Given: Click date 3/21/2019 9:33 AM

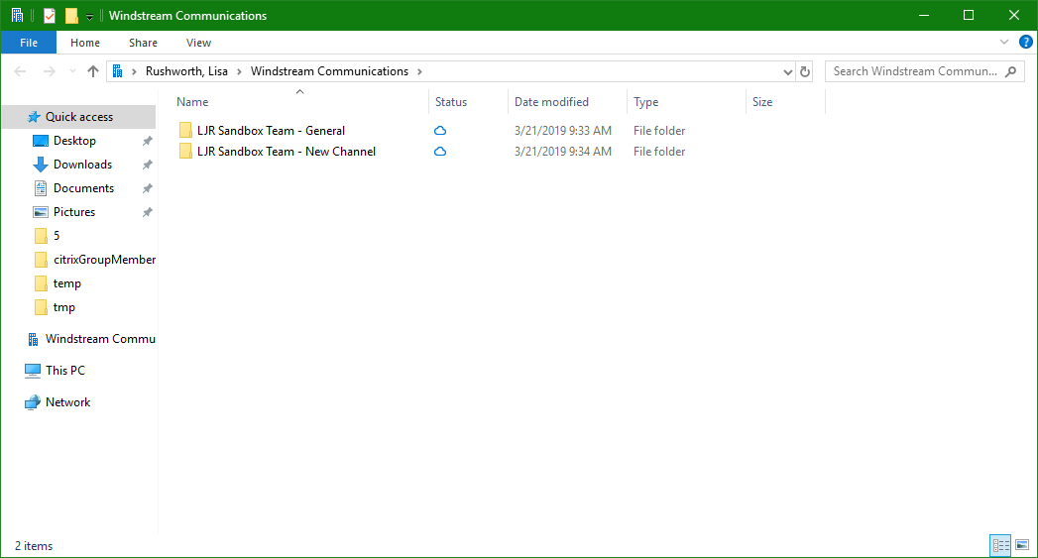Looking at the screenshot, I should (563, 131).
